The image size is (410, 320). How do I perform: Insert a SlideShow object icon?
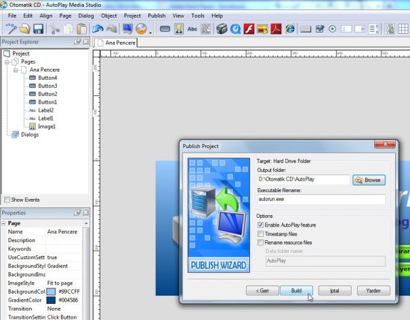click(x=262, y=28)
